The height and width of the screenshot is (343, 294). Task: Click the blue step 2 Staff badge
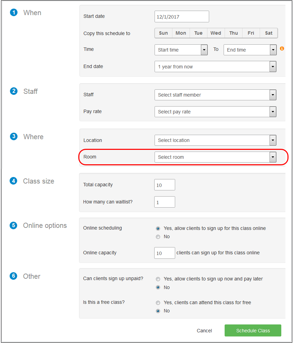[13, 91]
